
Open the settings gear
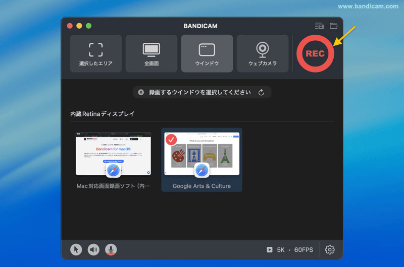coord(330,249)
